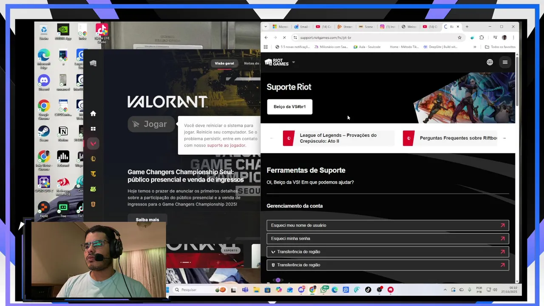Open Perguntas Frequentes sobre Riftbound card
The width and height of the screenshot is (544, 306).
tap(450, 138)
